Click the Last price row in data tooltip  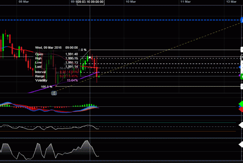pos(56,67)
